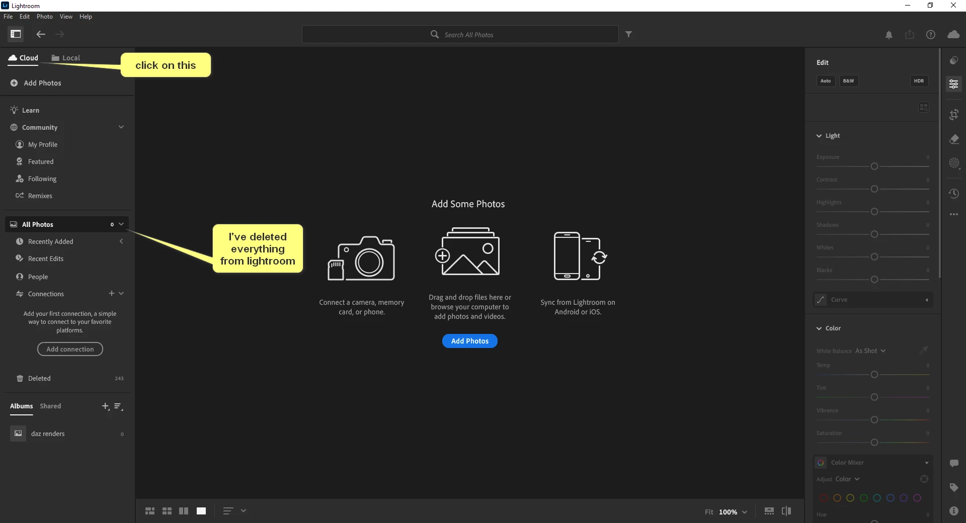966x523 pixels.
Task: Open the keywords tag icon
Action: pos(954,487)
